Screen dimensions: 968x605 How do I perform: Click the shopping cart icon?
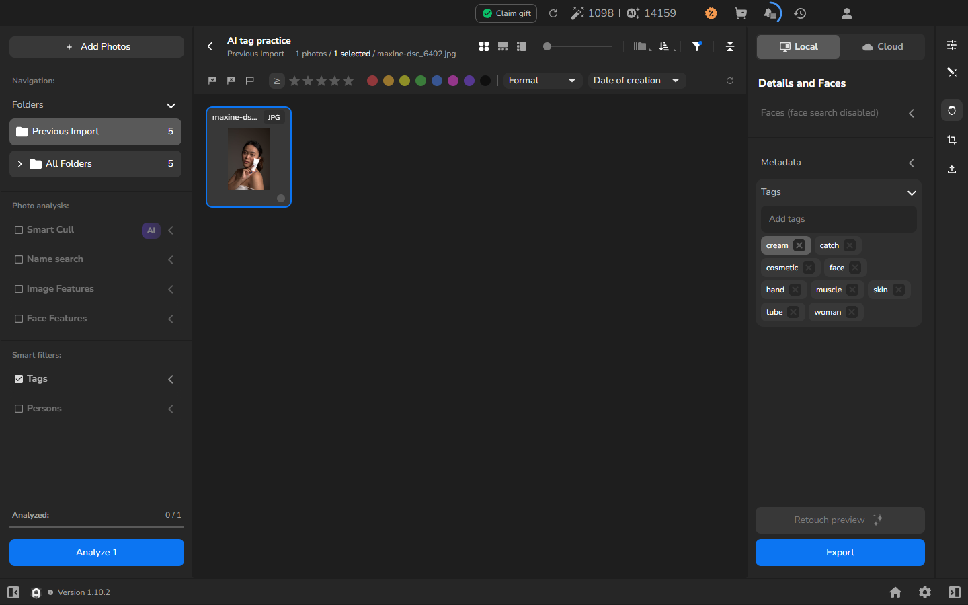point(741,13)
